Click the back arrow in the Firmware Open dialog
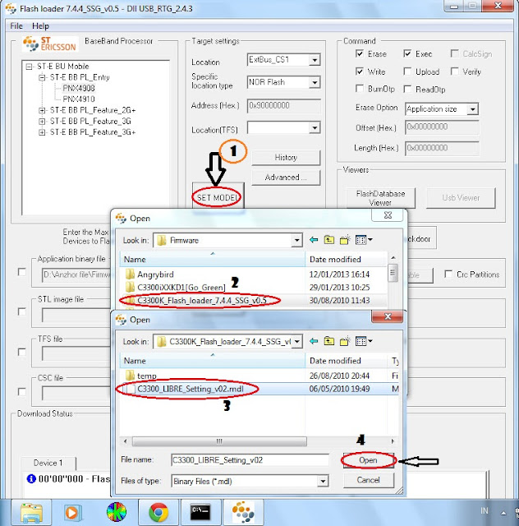This screenshot has width=519, height=526. tap(314, 240)
